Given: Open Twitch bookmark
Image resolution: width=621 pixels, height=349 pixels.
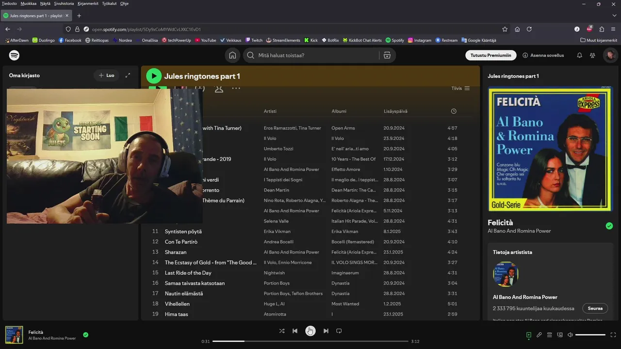Looking at the screenshot, I should pos(254,40).
